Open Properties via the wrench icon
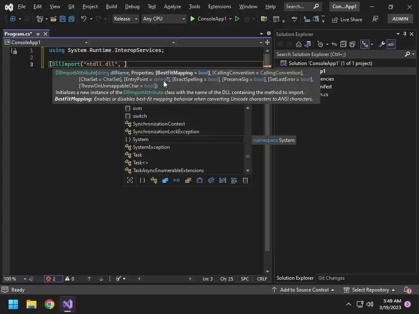Image resolution: width=419 pixels, height=314 pixels. point(382,44)
